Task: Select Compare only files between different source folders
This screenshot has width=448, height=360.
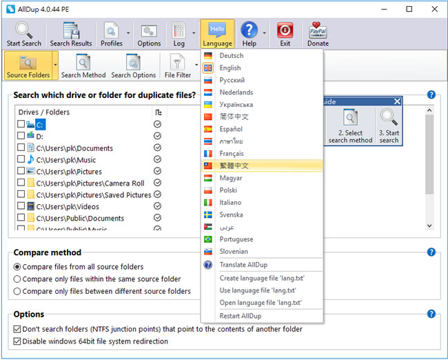Action: coord(17,291)
